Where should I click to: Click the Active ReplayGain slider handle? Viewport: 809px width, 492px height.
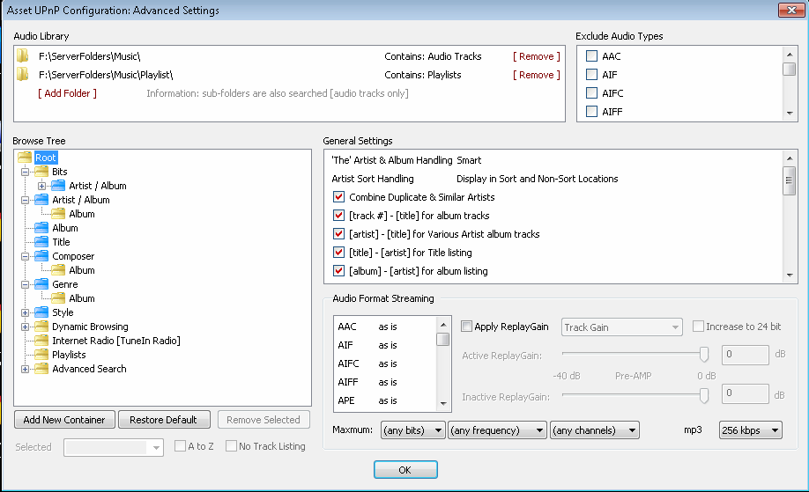[x=704, y=354]
